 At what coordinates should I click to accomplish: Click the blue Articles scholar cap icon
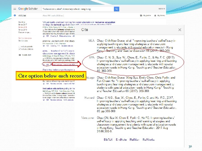[x=15, y=16]
